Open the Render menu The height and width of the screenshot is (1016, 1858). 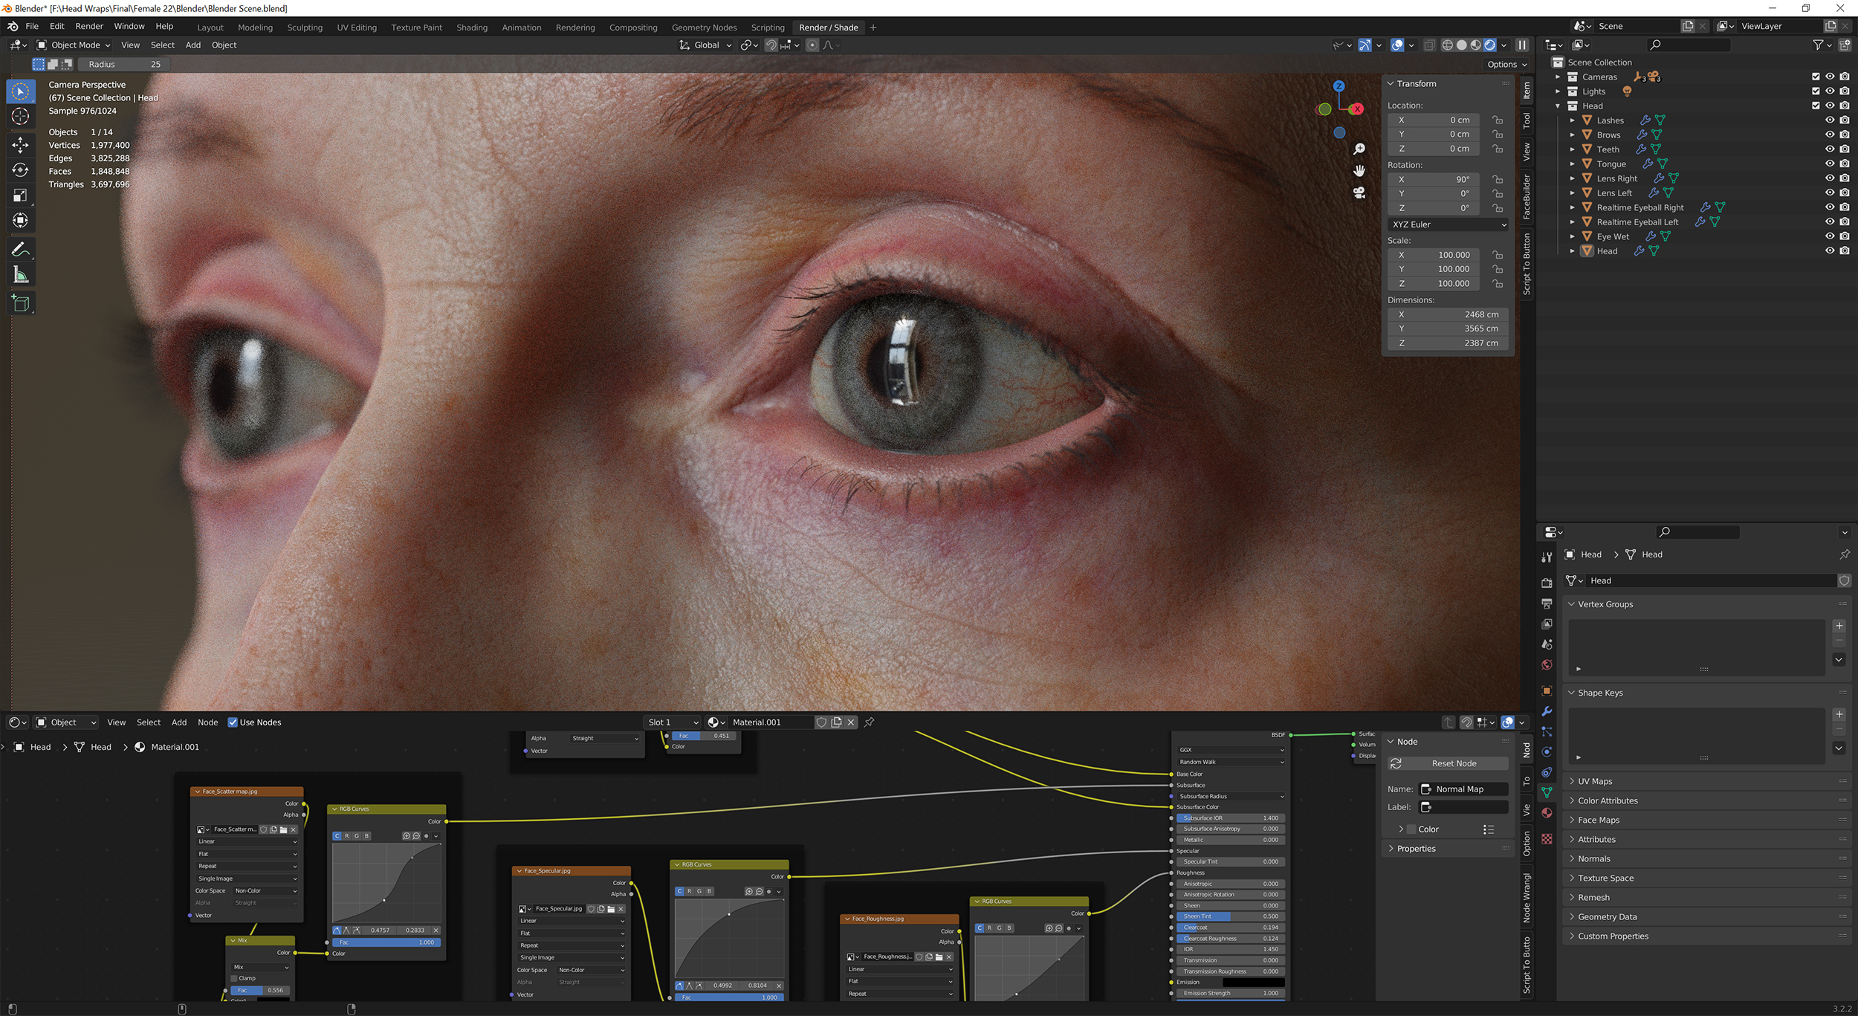[x=89, y=26]
